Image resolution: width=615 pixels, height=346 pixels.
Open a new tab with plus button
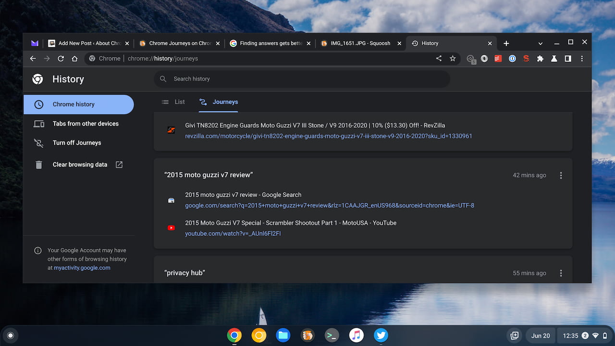[x=506, y=43]
